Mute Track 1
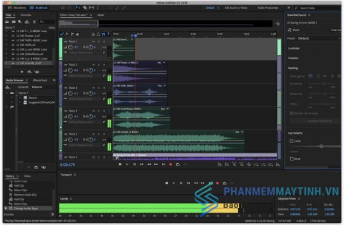The image size is (344, 225). tap(94, 41)
